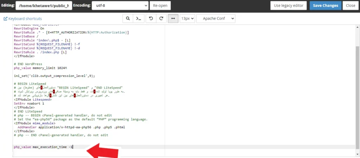
Task: Click the go-to-line terminal prompt icon
Action: pyautogui.click(x=139, y=19)
